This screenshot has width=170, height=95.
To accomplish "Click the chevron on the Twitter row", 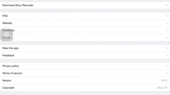I will pos(167,38).
